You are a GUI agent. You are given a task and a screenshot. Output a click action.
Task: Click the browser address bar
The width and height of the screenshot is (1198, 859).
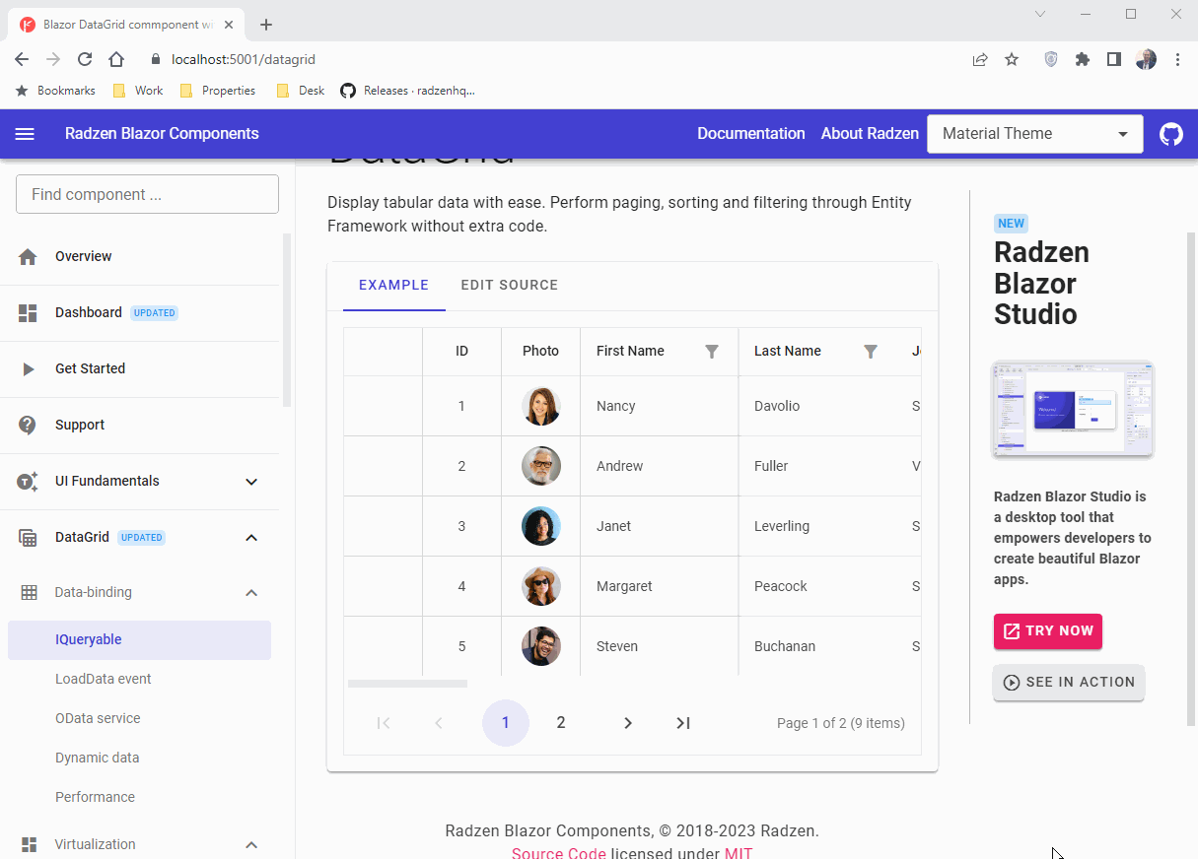pyautogui.click(x=552, y=59)
